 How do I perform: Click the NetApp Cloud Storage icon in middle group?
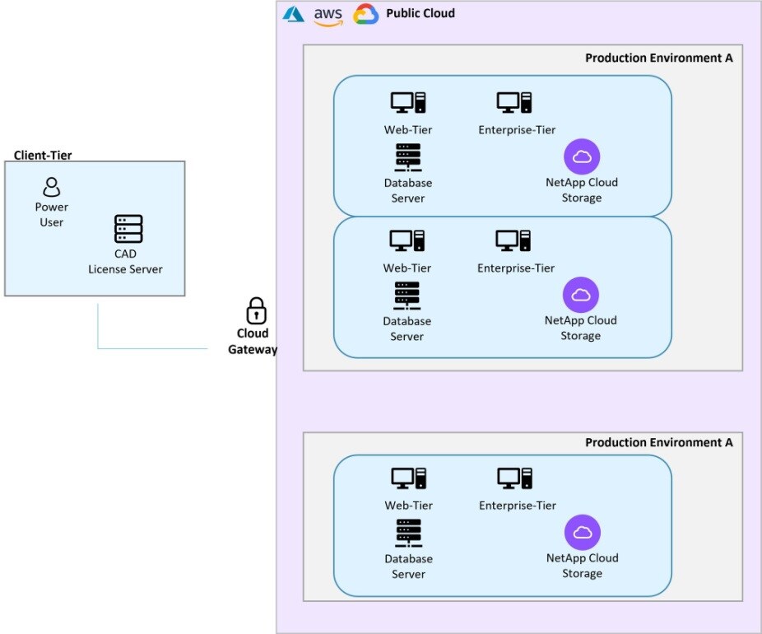click(x=581, y=294)
